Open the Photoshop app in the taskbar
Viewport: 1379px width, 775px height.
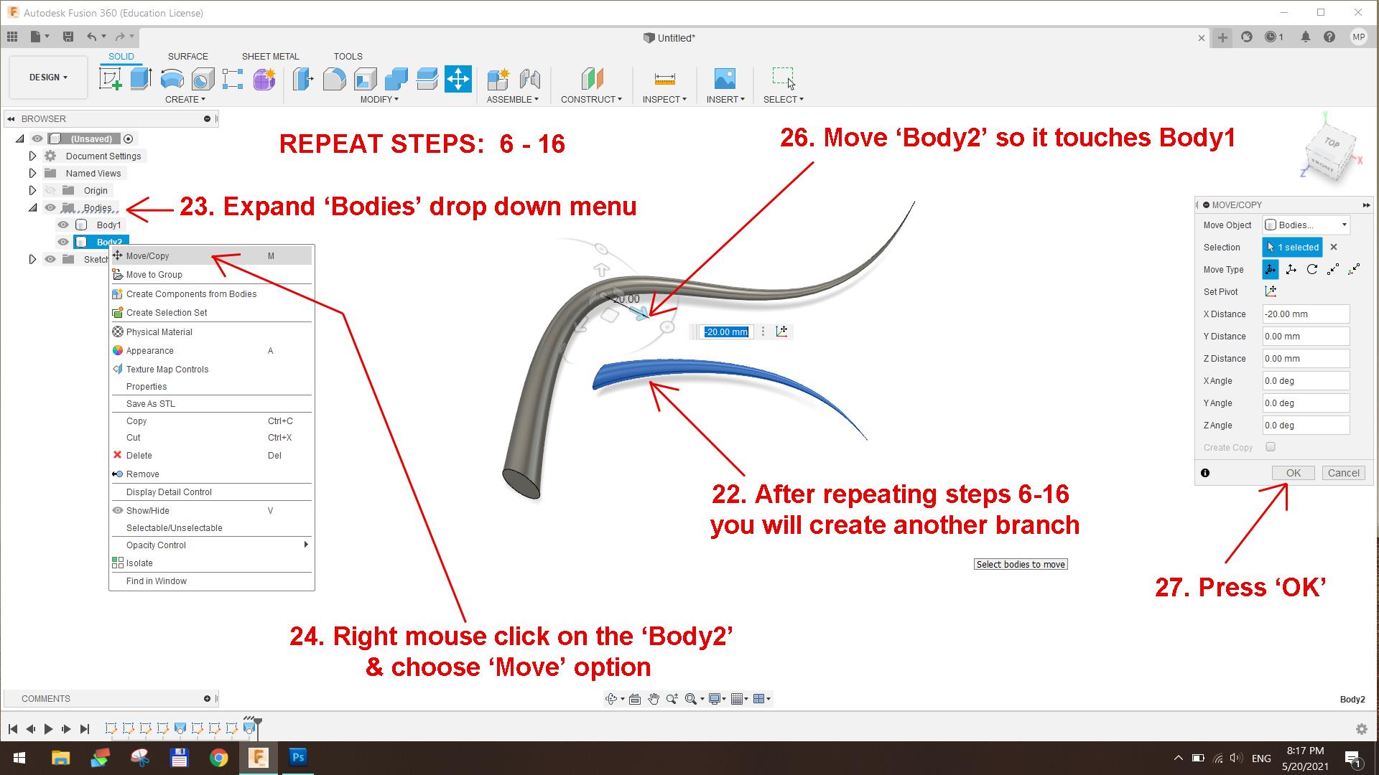[298, 757]
